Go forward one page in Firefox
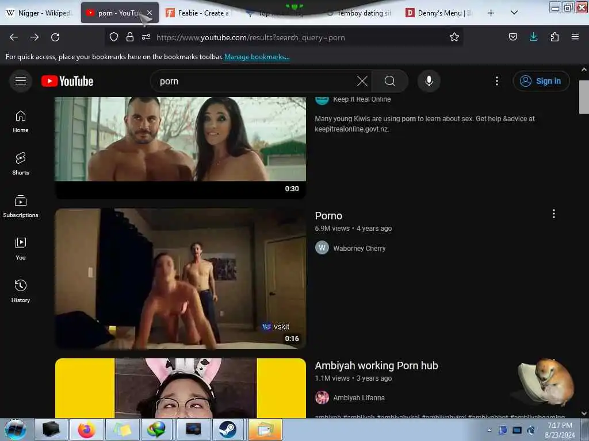The width and height of the screenshot is (589, 441). (35, 37)
